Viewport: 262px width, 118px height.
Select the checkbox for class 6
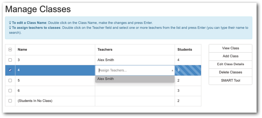(x=10, y=91)
